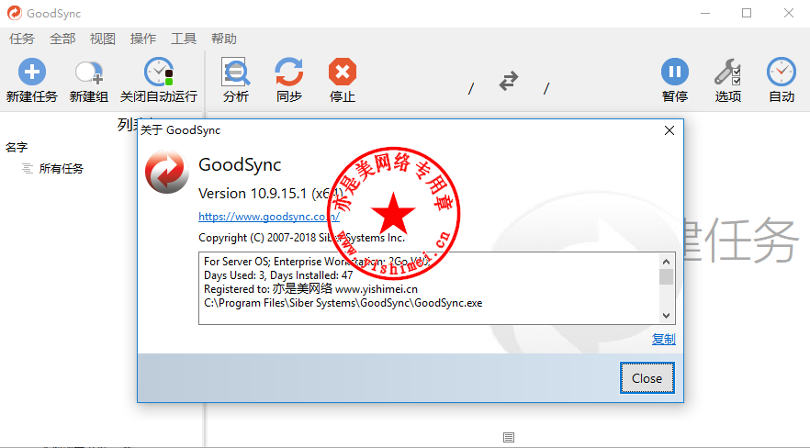Run the 分析 analyze tool
810x448 pixels.
[236, 80]
